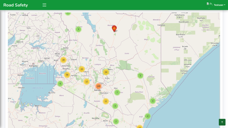Screen dimensions: 228x128
Task: Click the icon left of Testuser
Action: [x=208, y=4]
